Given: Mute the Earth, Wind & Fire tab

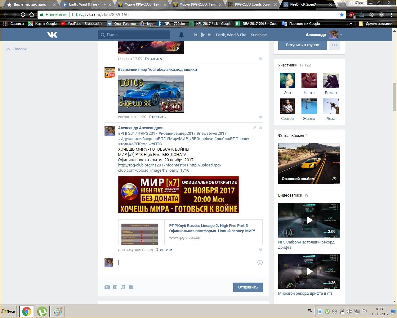Looking at the screenshot, I should point(105,4).
